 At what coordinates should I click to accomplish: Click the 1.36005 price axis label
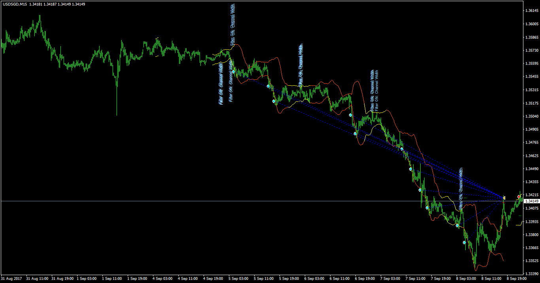[531, 24]
